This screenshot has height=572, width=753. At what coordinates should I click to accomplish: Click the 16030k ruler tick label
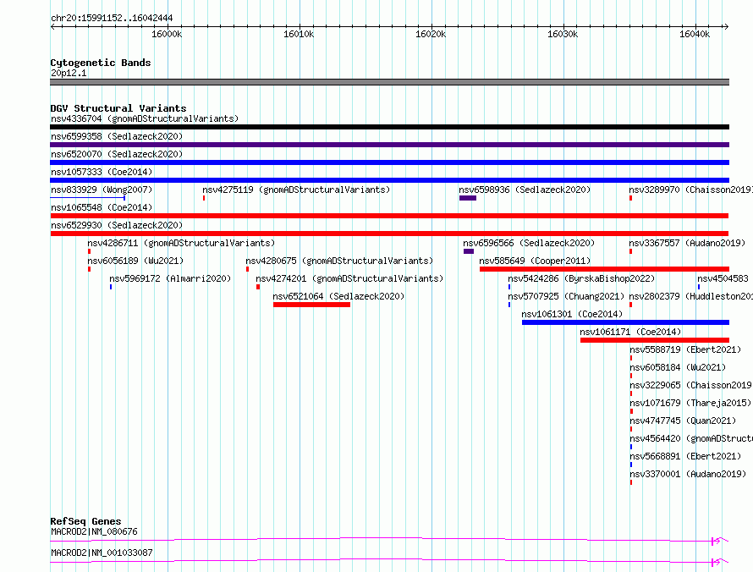pos(563,34)
